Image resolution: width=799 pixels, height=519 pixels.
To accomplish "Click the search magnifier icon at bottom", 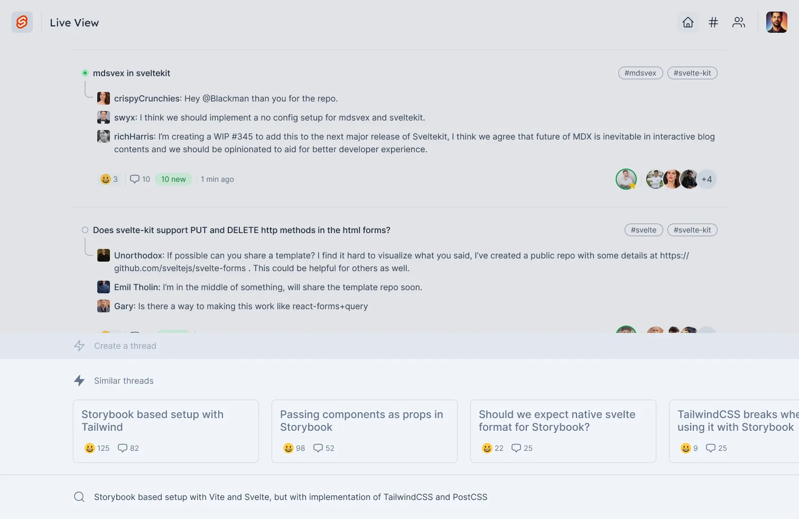I will [x=79, y=497].
